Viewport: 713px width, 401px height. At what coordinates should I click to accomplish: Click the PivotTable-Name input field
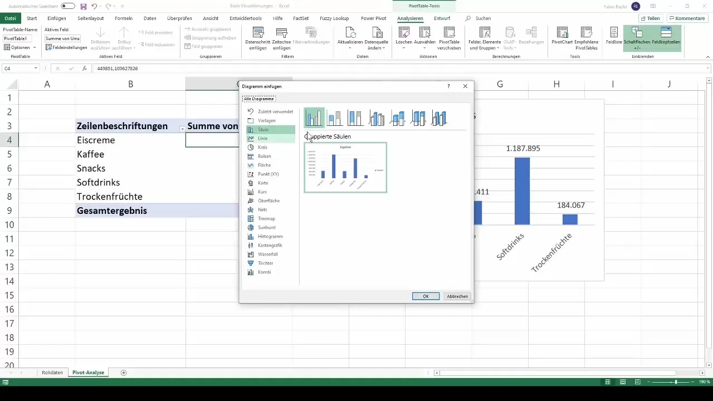(x=18, y=38)
